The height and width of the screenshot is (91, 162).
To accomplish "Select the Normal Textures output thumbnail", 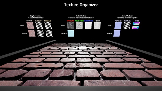I will [117, 33].
